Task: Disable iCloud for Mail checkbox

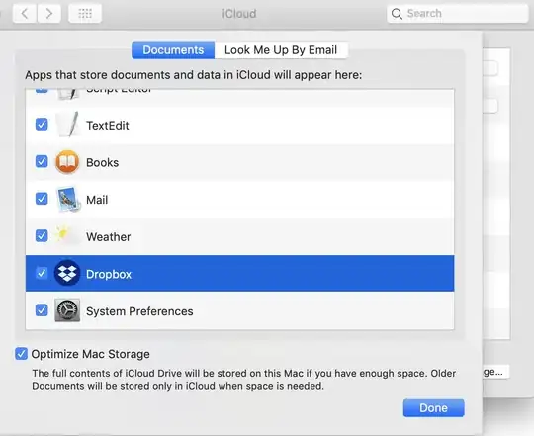Action: pyautogui.click(x=42, y=199)
